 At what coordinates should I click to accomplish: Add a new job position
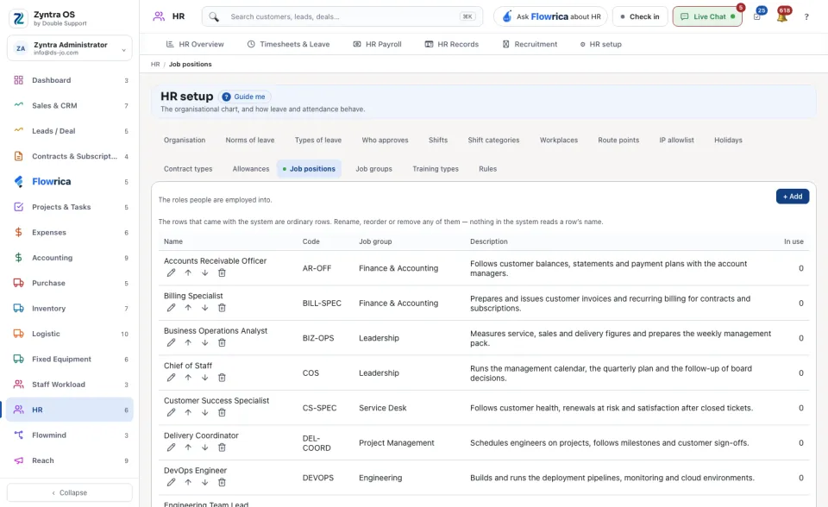click(793, 197)
